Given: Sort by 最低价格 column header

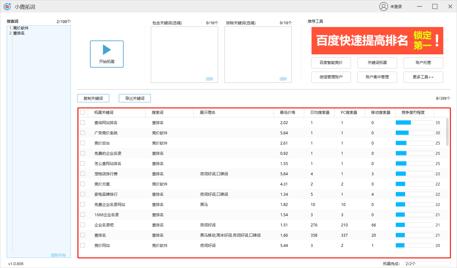Looking at the screenshot, I should tap(289, 113).
